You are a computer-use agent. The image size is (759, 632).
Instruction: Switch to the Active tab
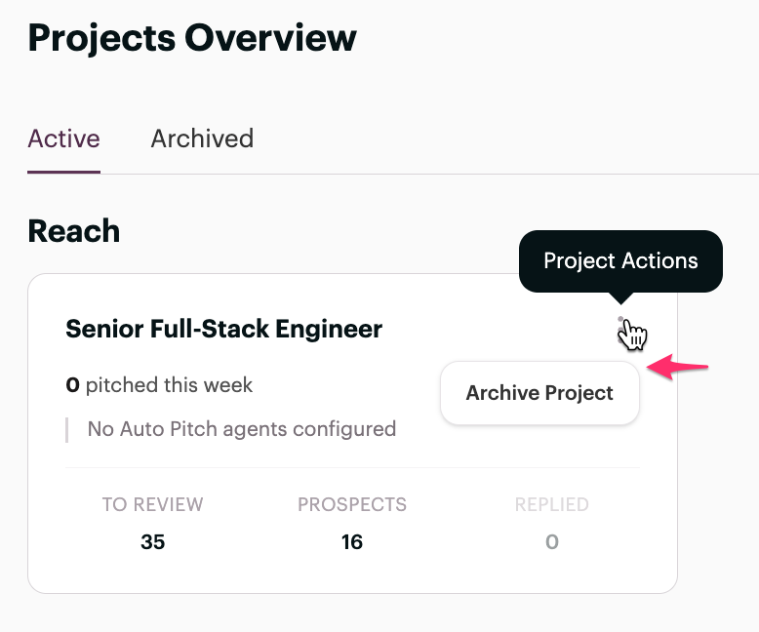click(x=63, y=138)
